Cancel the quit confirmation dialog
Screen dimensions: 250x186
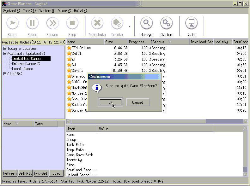pos(138,102)
